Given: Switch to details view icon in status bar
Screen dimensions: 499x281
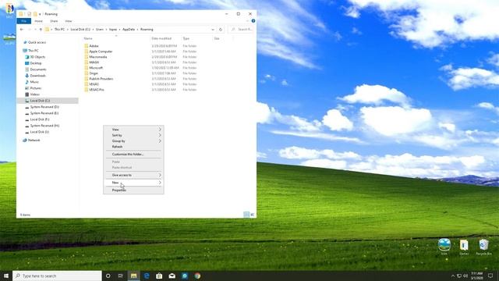Looking at the screenshot, I should pos(246,215).
